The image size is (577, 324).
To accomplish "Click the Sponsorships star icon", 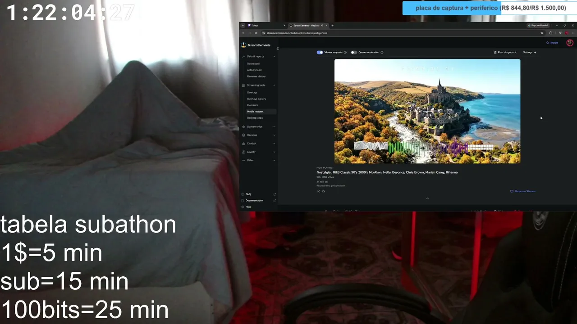I will pos(243,126).
